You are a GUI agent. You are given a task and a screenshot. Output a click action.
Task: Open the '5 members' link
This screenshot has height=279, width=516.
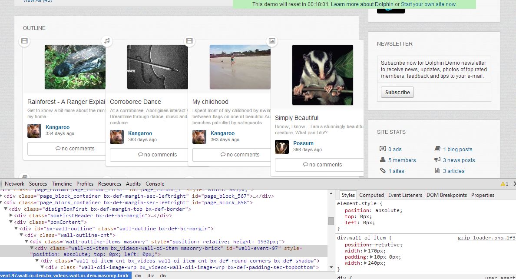[402, 160]
